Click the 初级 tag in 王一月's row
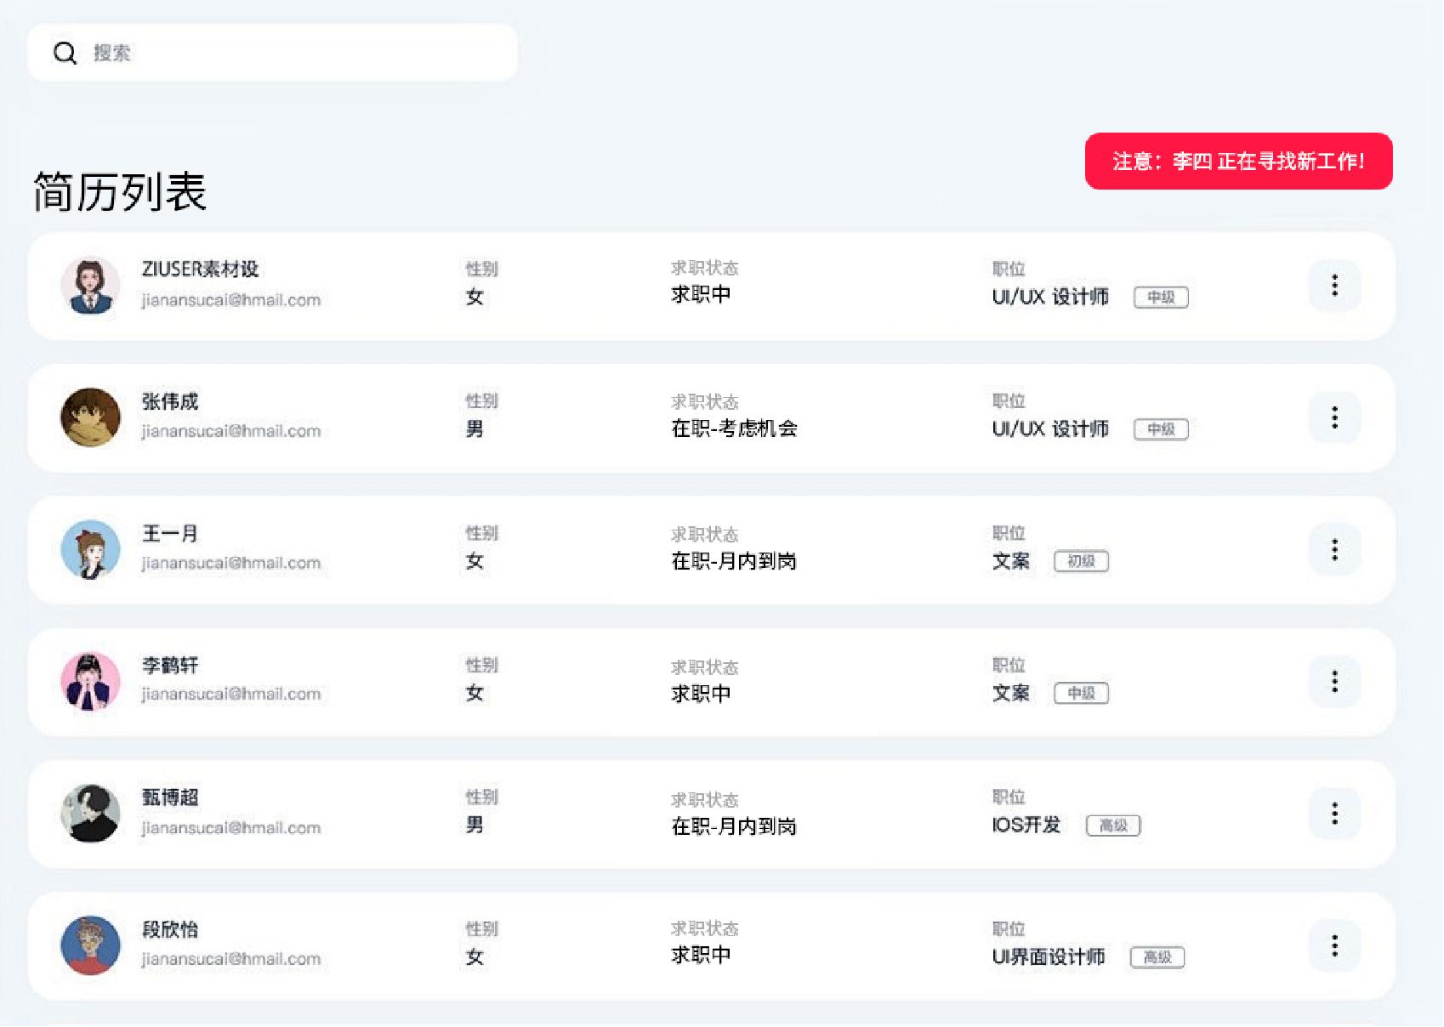The image size is (1444, 1027). tap(1081, 561)
